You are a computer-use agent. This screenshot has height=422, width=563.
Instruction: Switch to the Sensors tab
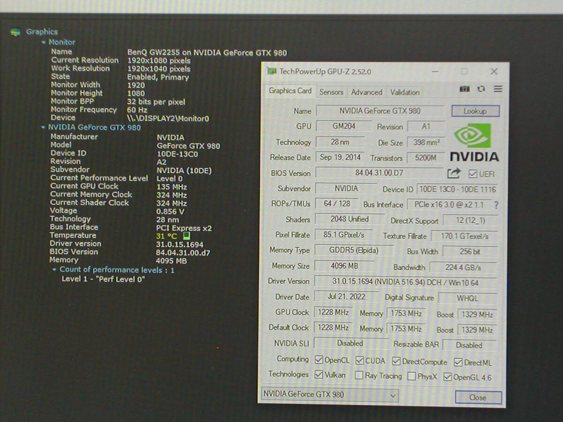(331, 92)
